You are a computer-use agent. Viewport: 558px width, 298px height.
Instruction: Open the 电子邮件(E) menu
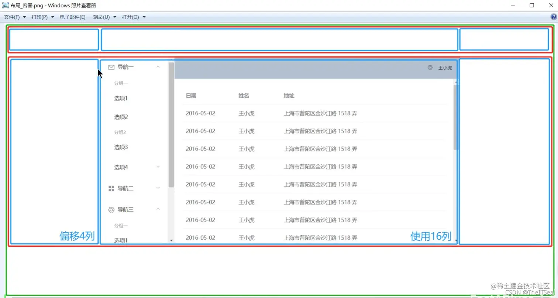coord(72,17)
